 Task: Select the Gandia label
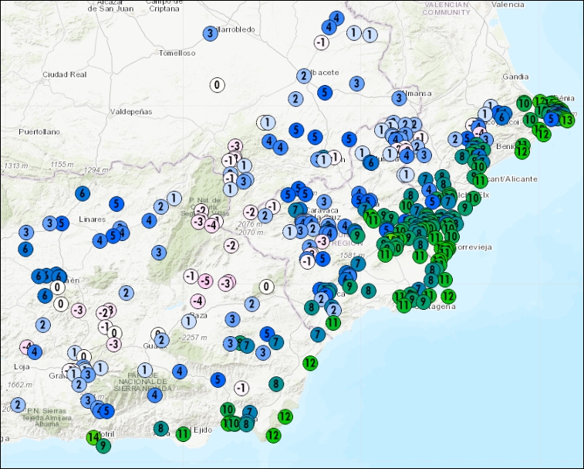515,76
